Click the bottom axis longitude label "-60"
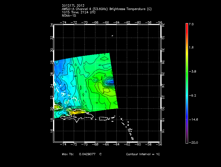 click(x=138, y=144)
